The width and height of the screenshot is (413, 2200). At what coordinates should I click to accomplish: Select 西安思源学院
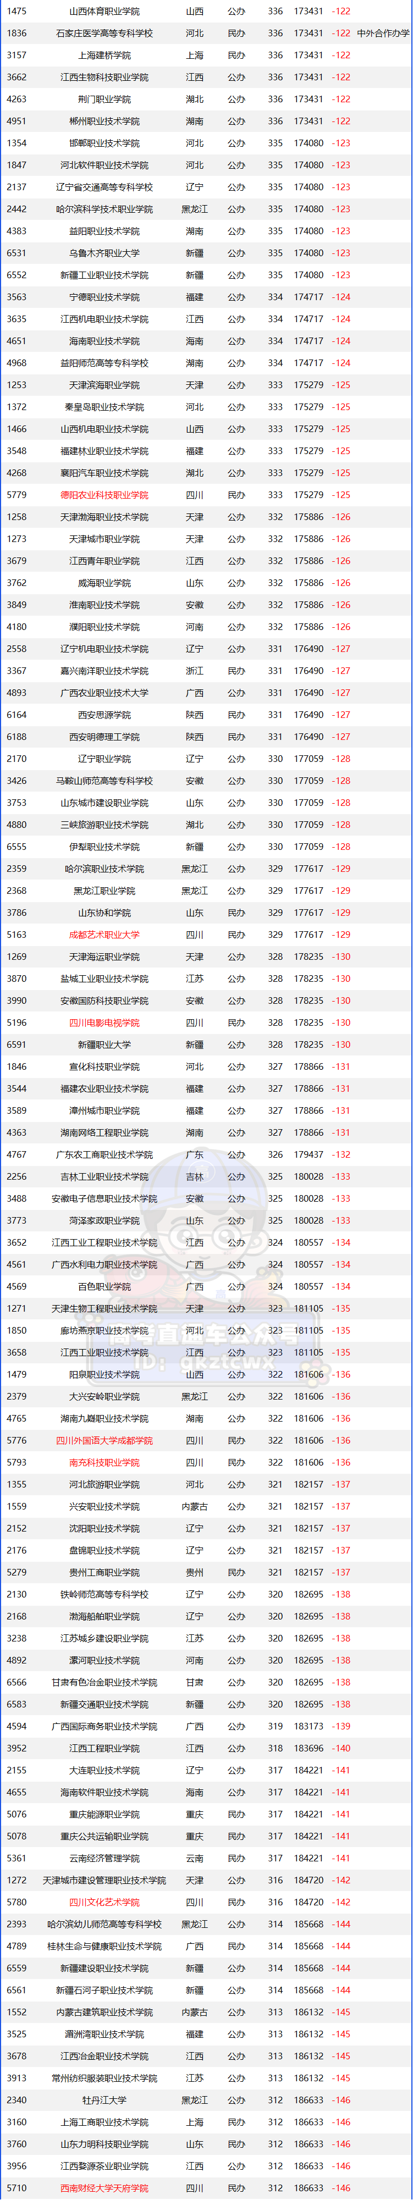pos(104,715)
